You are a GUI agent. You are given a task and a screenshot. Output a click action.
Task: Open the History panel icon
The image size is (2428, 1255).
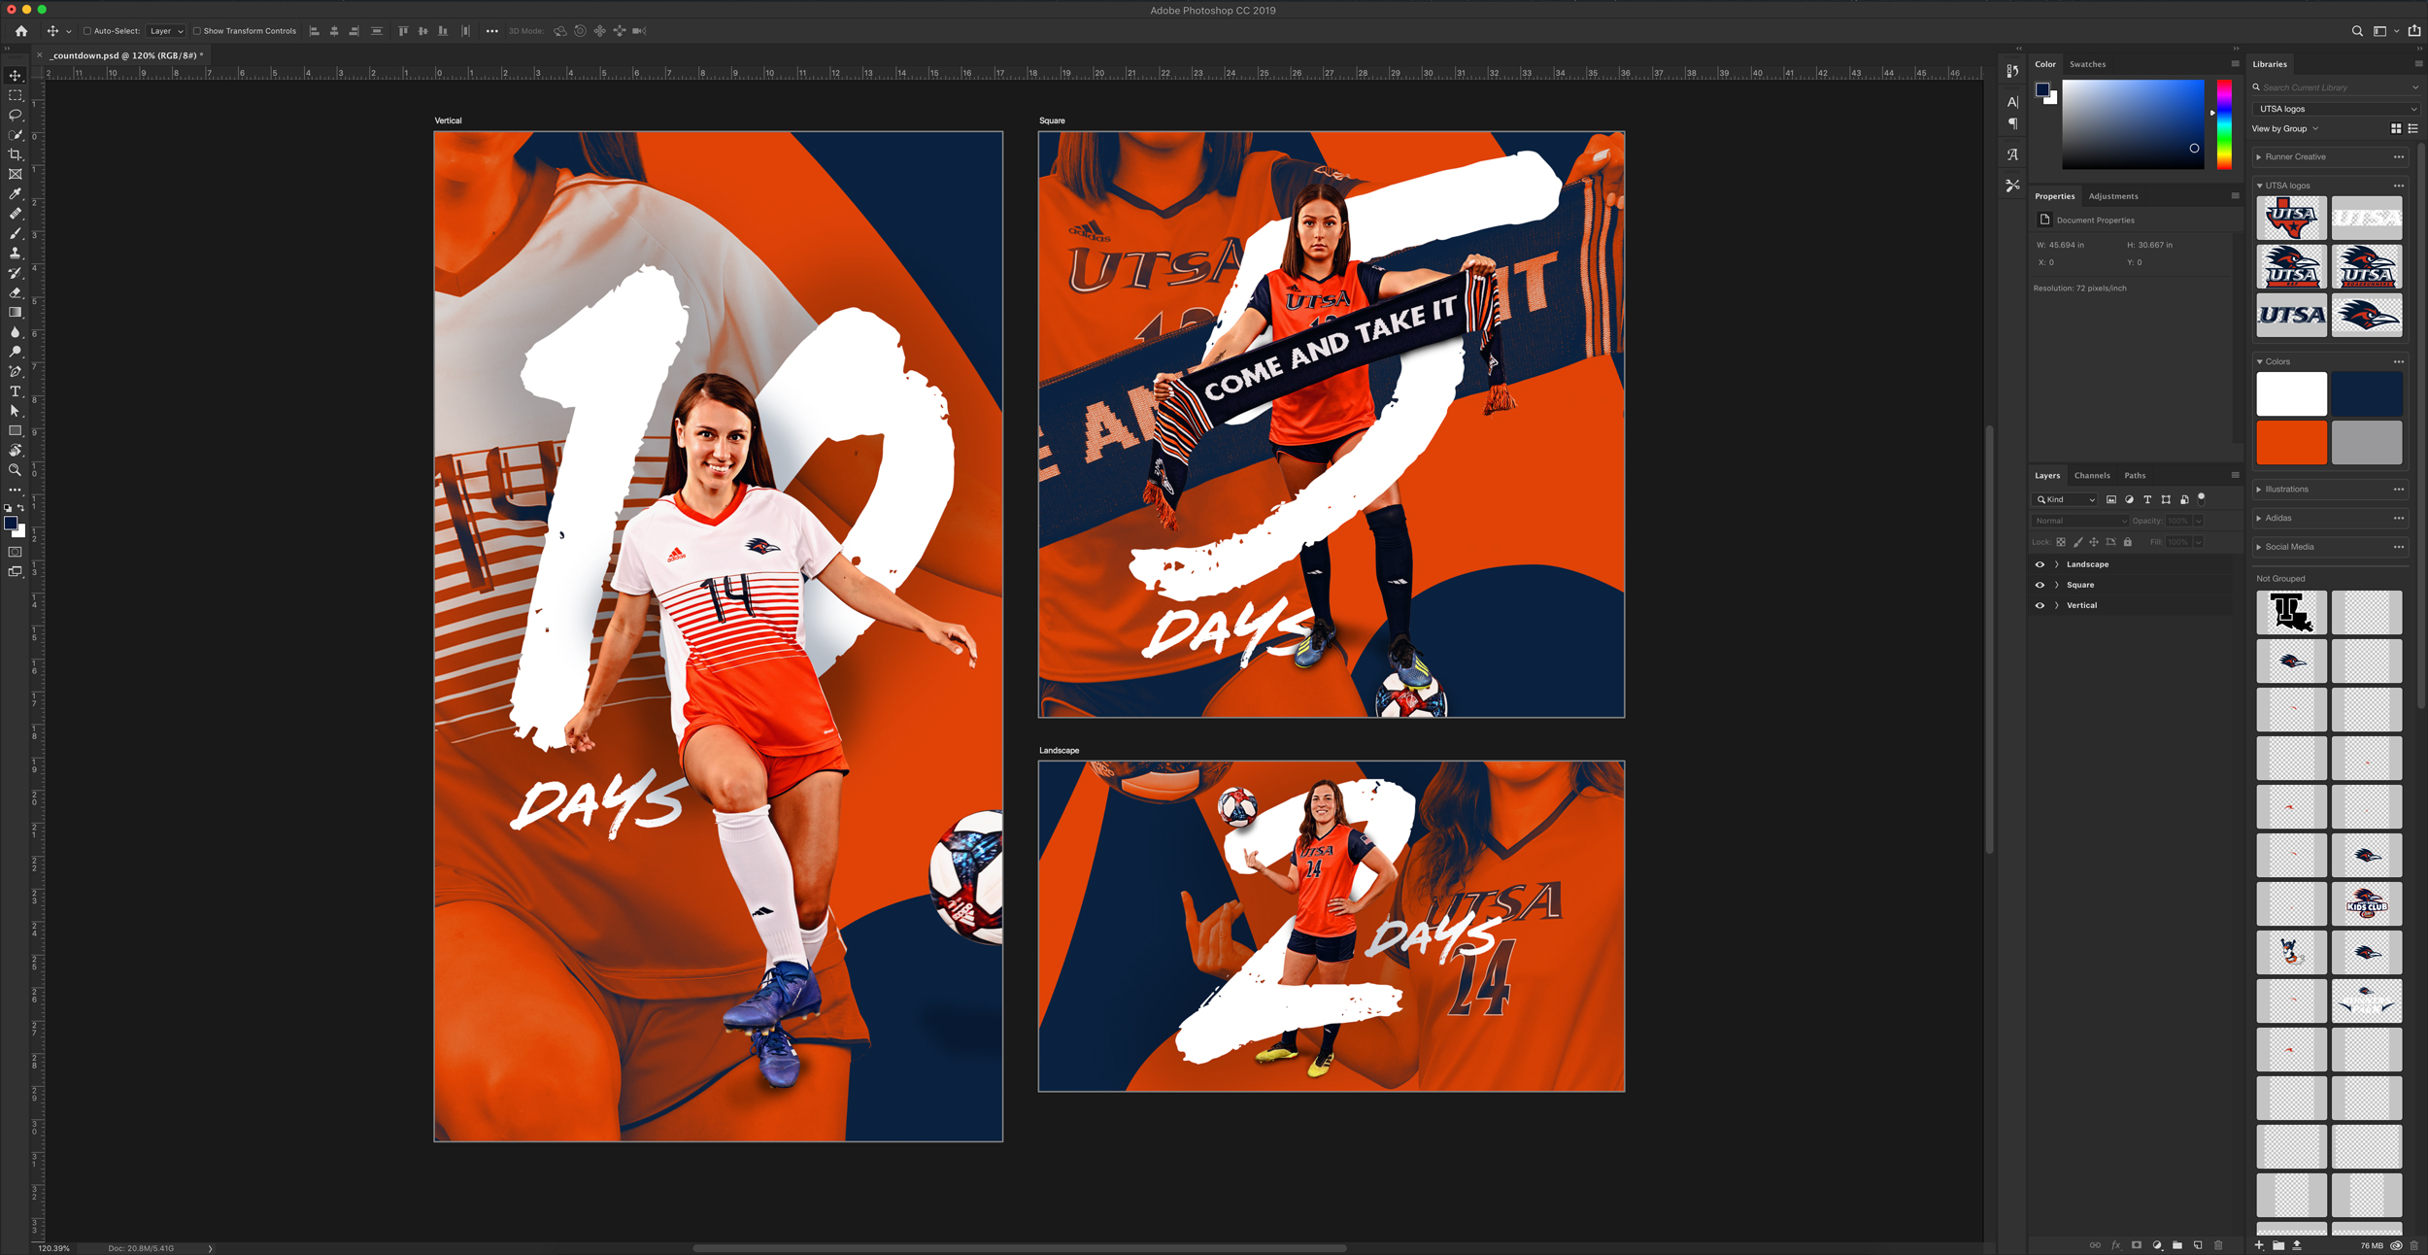click(x=2012, y=71)
